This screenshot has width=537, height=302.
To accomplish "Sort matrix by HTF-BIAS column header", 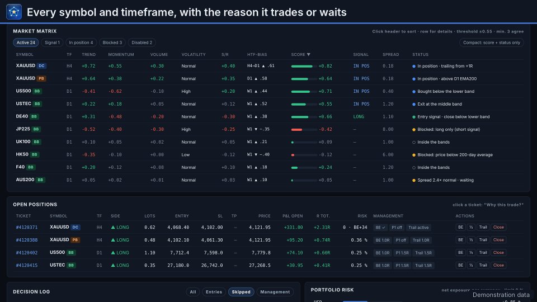I will pos(257,54).
